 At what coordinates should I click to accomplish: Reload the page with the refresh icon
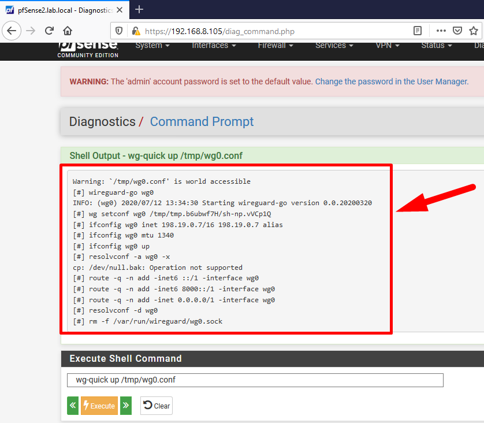click(50, 31)
